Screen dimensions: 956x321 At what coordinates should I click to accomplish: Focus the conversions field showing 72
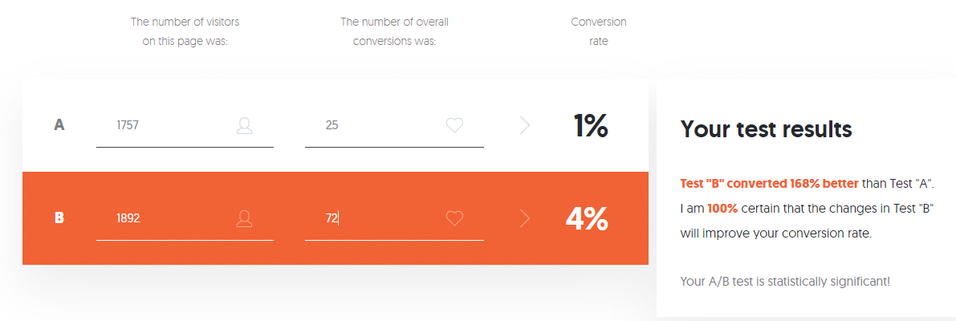394,218
